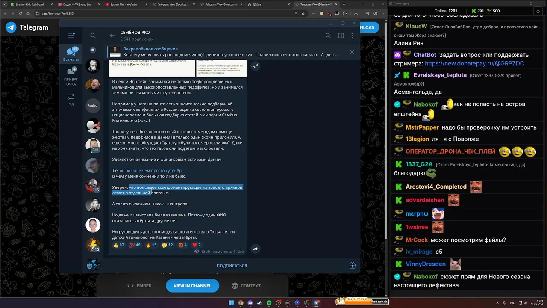Image resolution: width=547 pixels, height=308 pixels.
Task: Open the teelsy chat avatar
Action: tap(93, 105)
